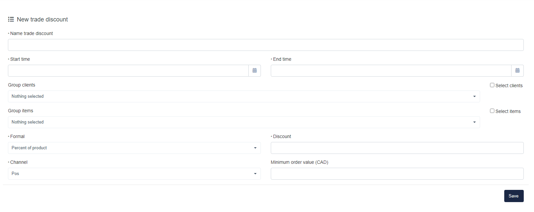The height and width of the screenshot is (212, 534).
Task: Click the list icon beside New trade discount
Action: click(11, 19)
